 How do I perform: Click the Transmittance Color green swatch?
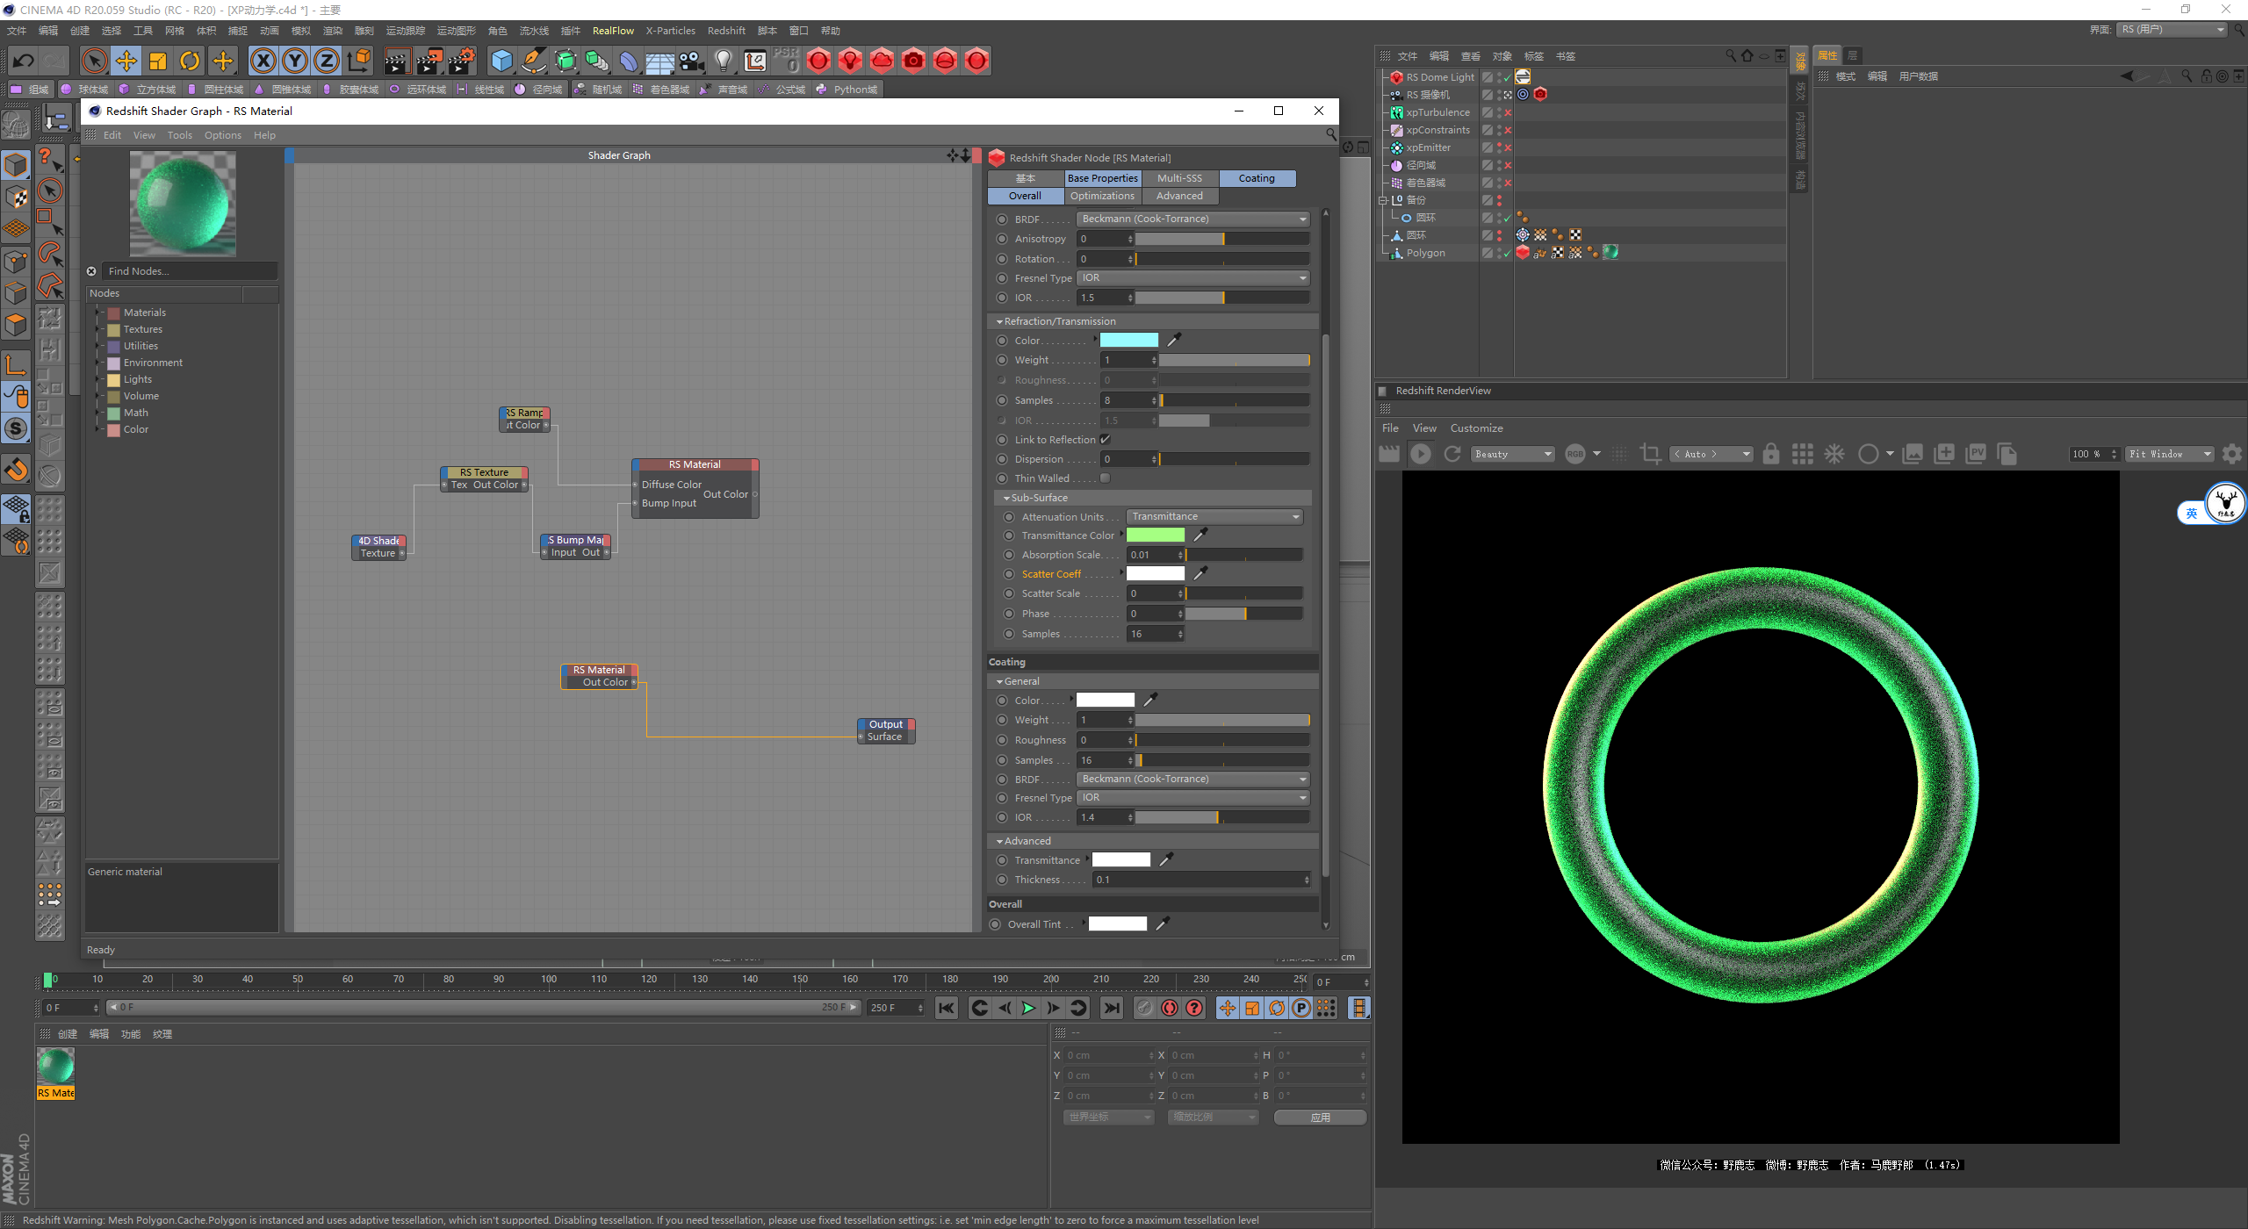1155,535
